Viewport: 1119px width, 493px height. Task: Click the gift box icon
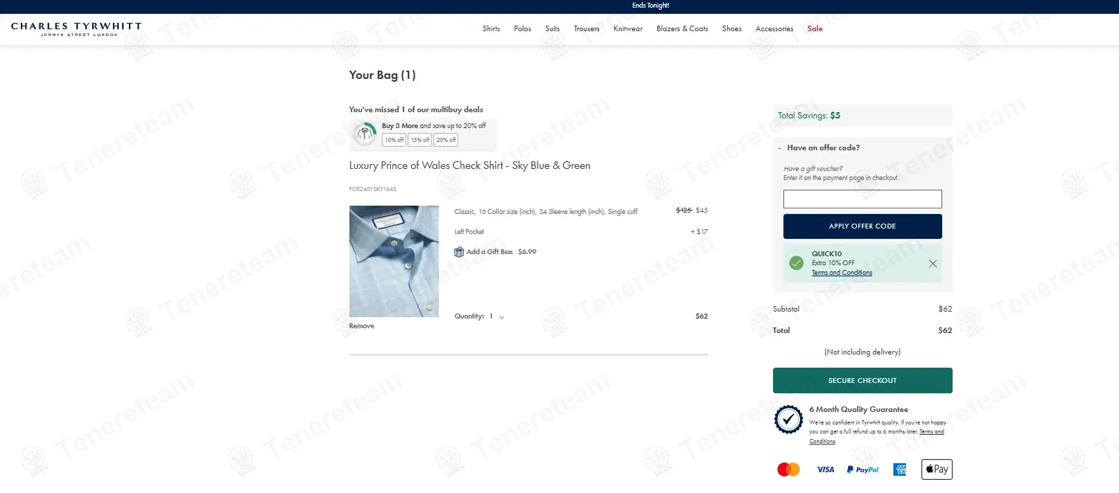[x=459, y=252]
